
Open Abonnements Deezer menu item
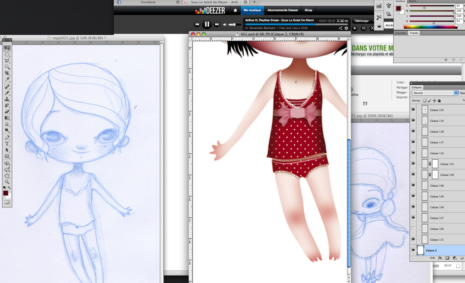coord(283,10)
